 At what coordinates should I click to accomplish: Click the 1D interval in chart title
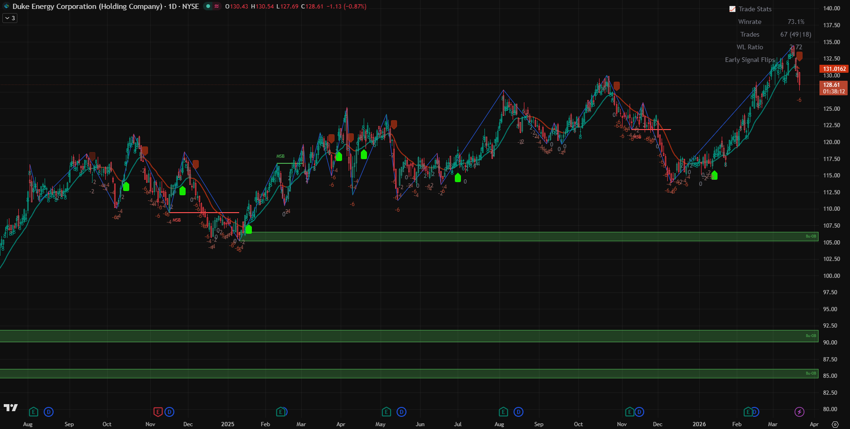point(172,7)
